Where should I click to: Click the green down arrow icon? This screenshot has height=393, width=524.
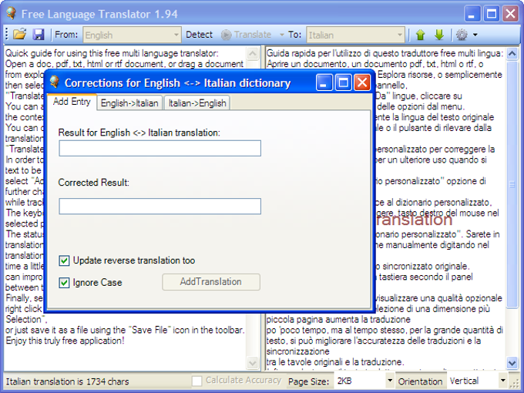439,35
